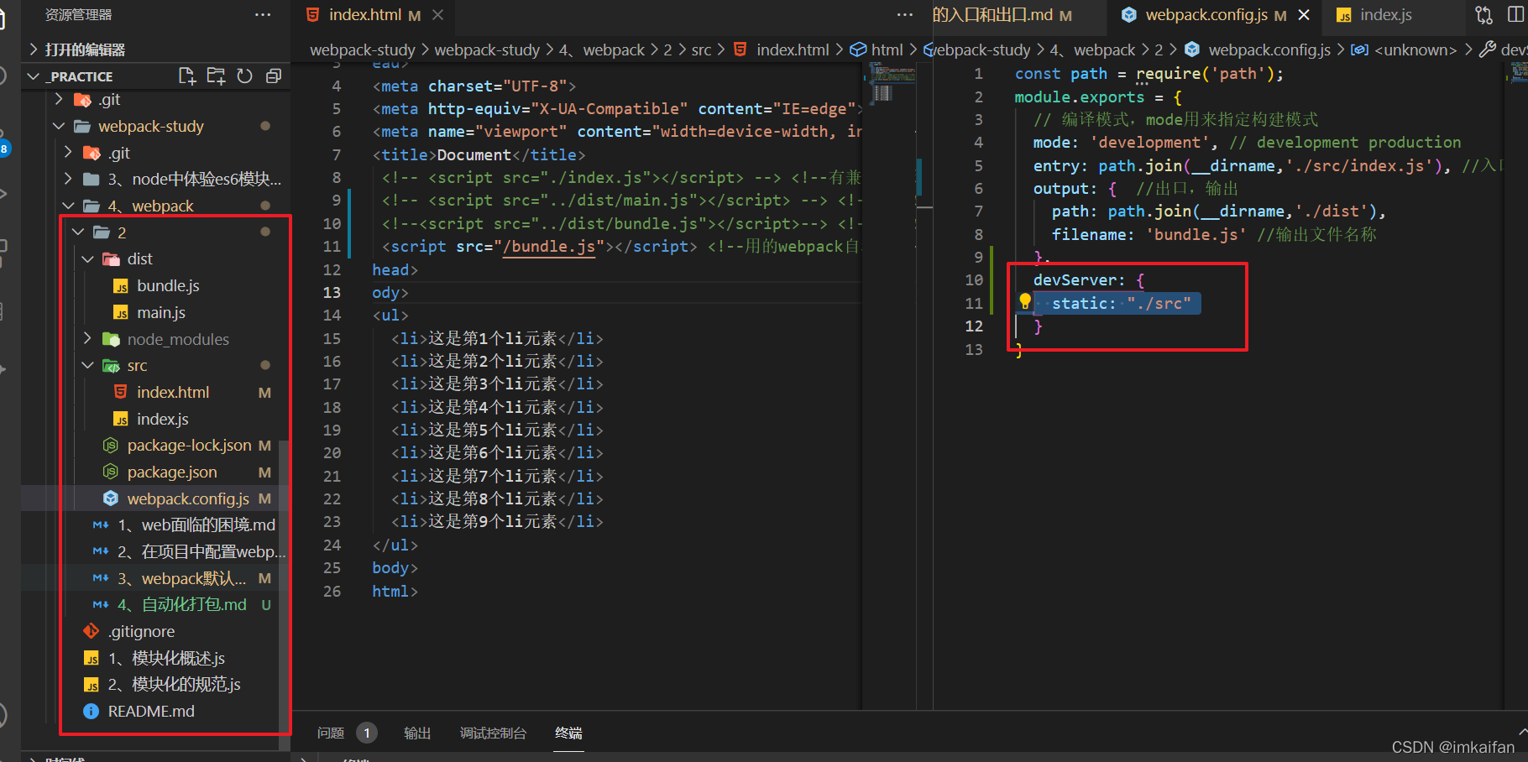Open README.md file

click(151, 712)
